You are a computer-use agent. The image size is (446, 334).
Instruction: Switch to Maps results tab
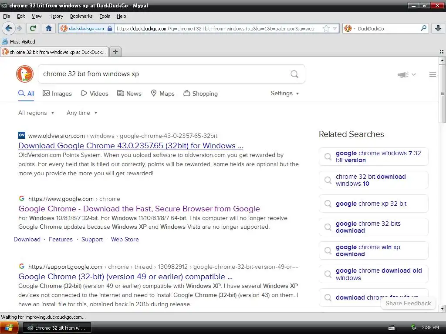click(x=163, y=94)
